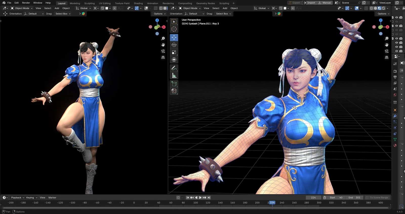
Task: Open shading options arrow in right viewport
Action: (x=388, y=8)
